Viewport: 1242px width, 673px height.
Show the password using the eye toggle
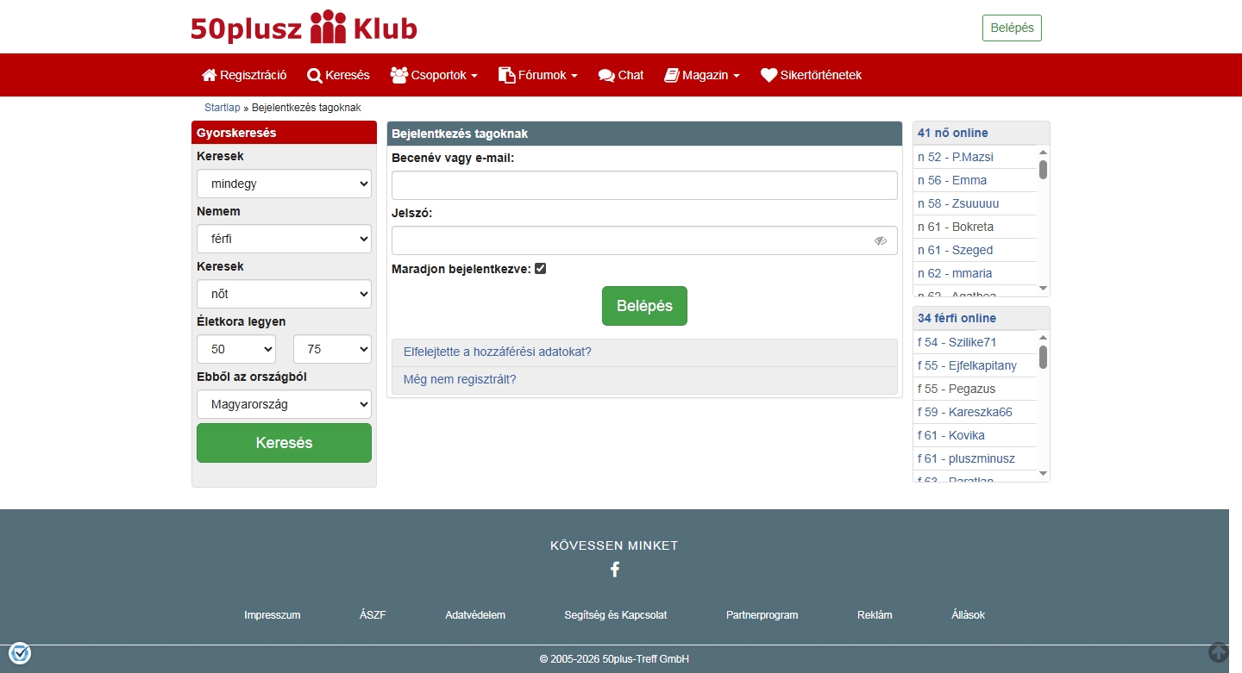881,240
